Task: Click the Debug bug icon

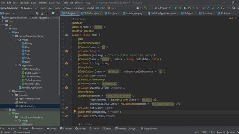Action: pos(180,8)
